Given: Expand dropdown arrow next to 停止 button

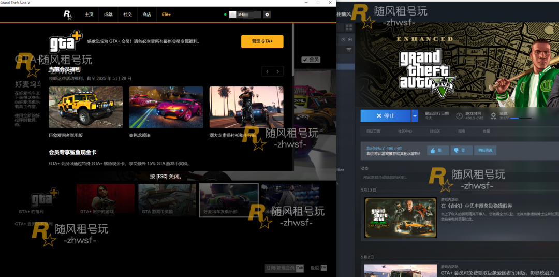Looking at the screenshot, I should pos(415,116).
